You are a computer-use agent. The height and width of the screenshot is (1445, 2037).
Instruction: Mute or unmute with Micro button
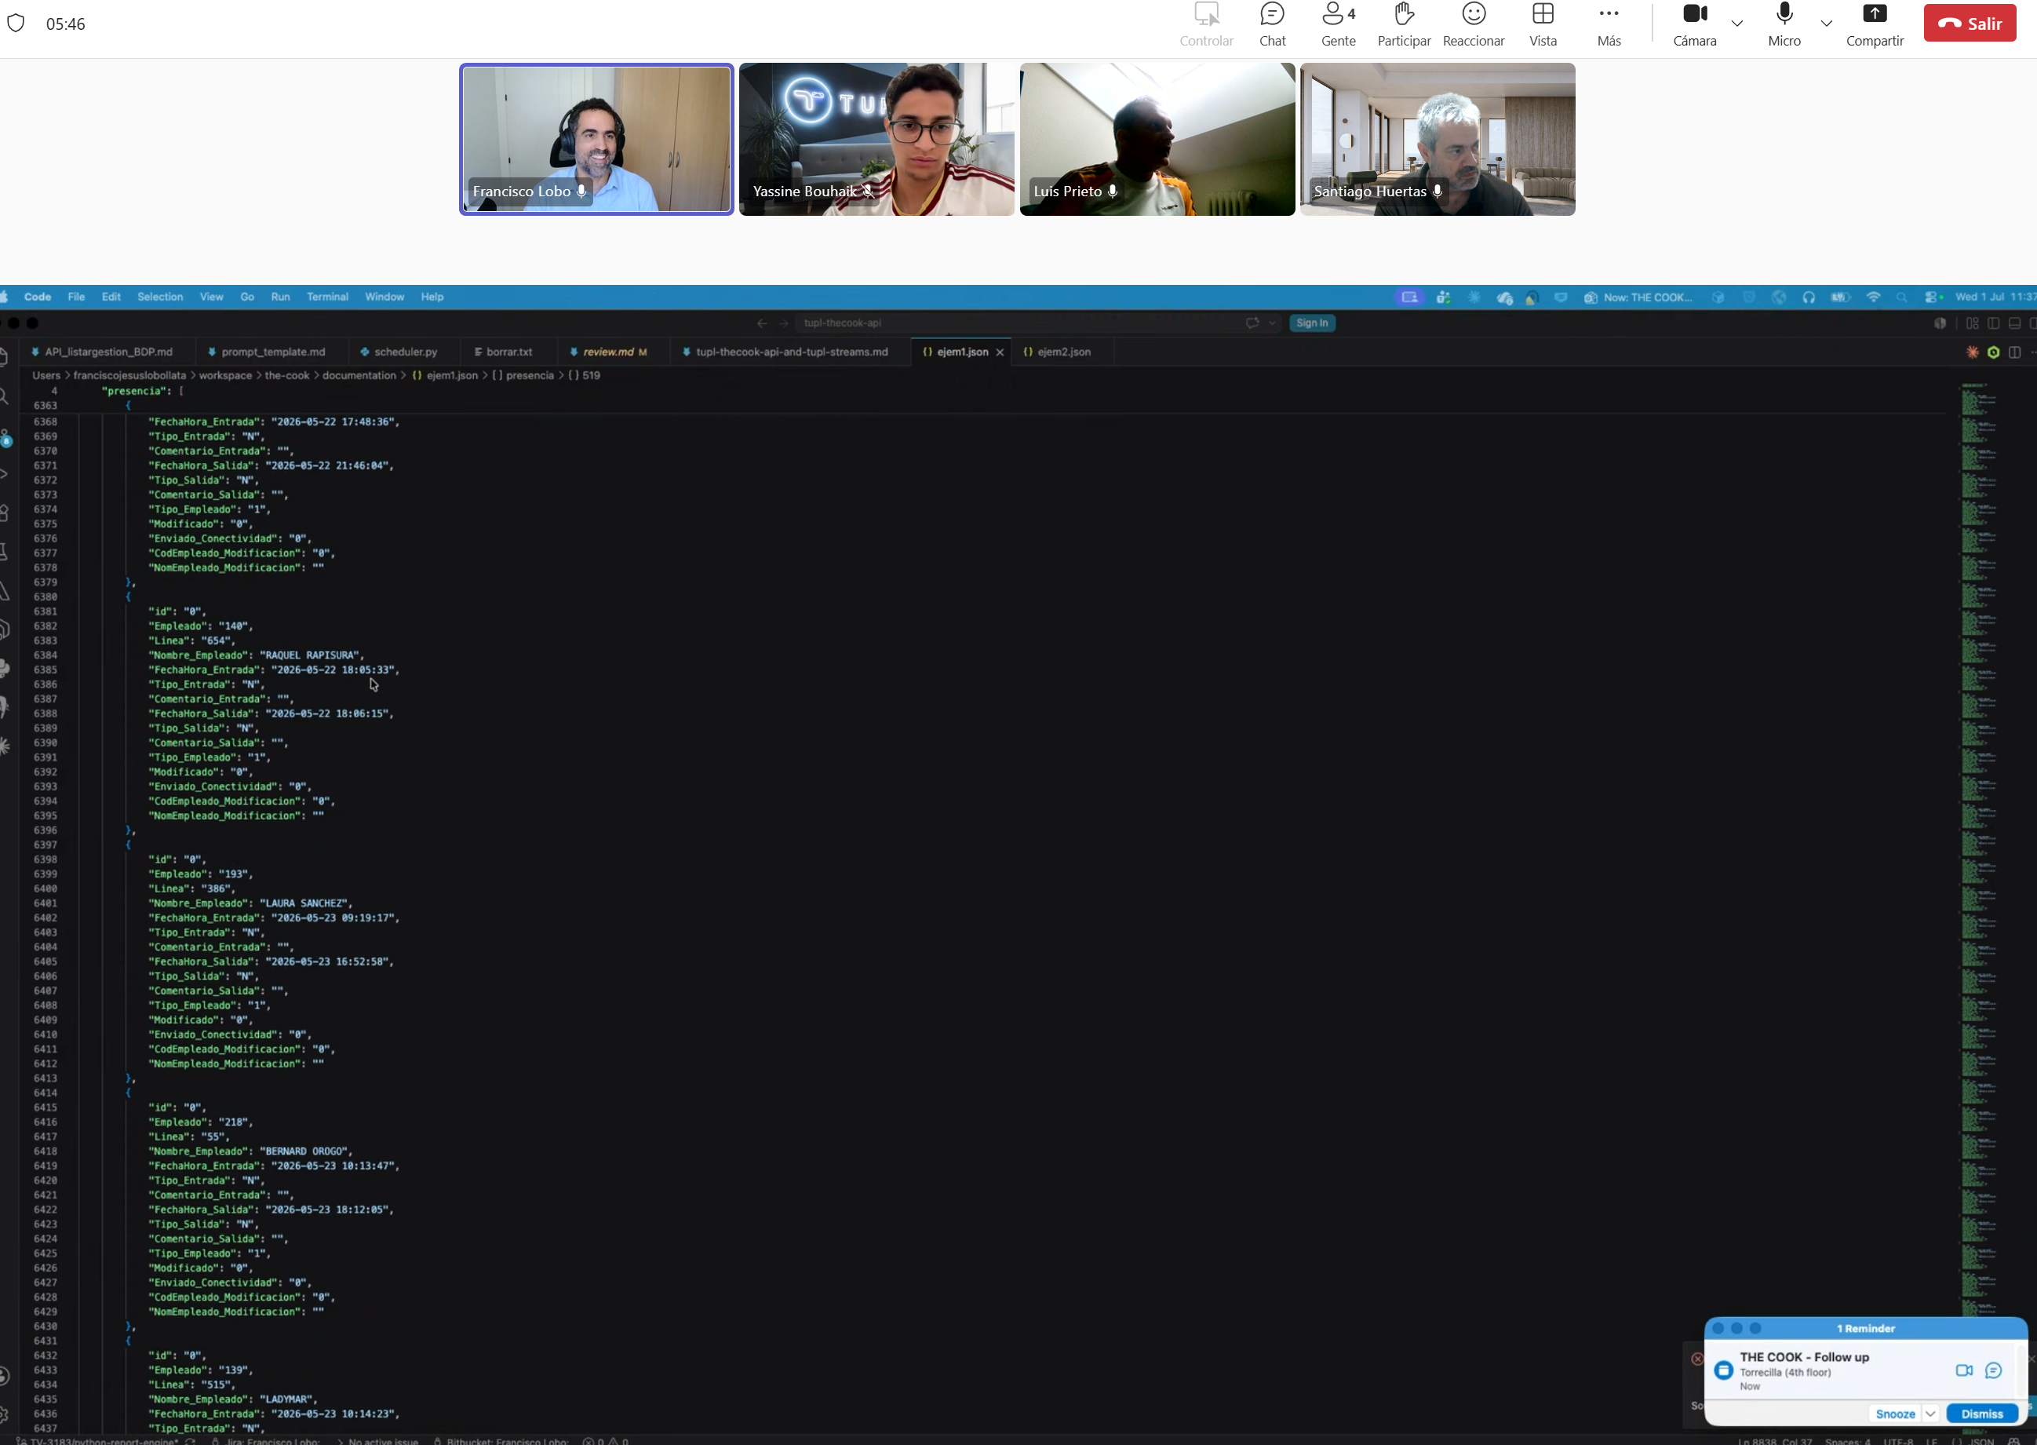(1784, 24)
